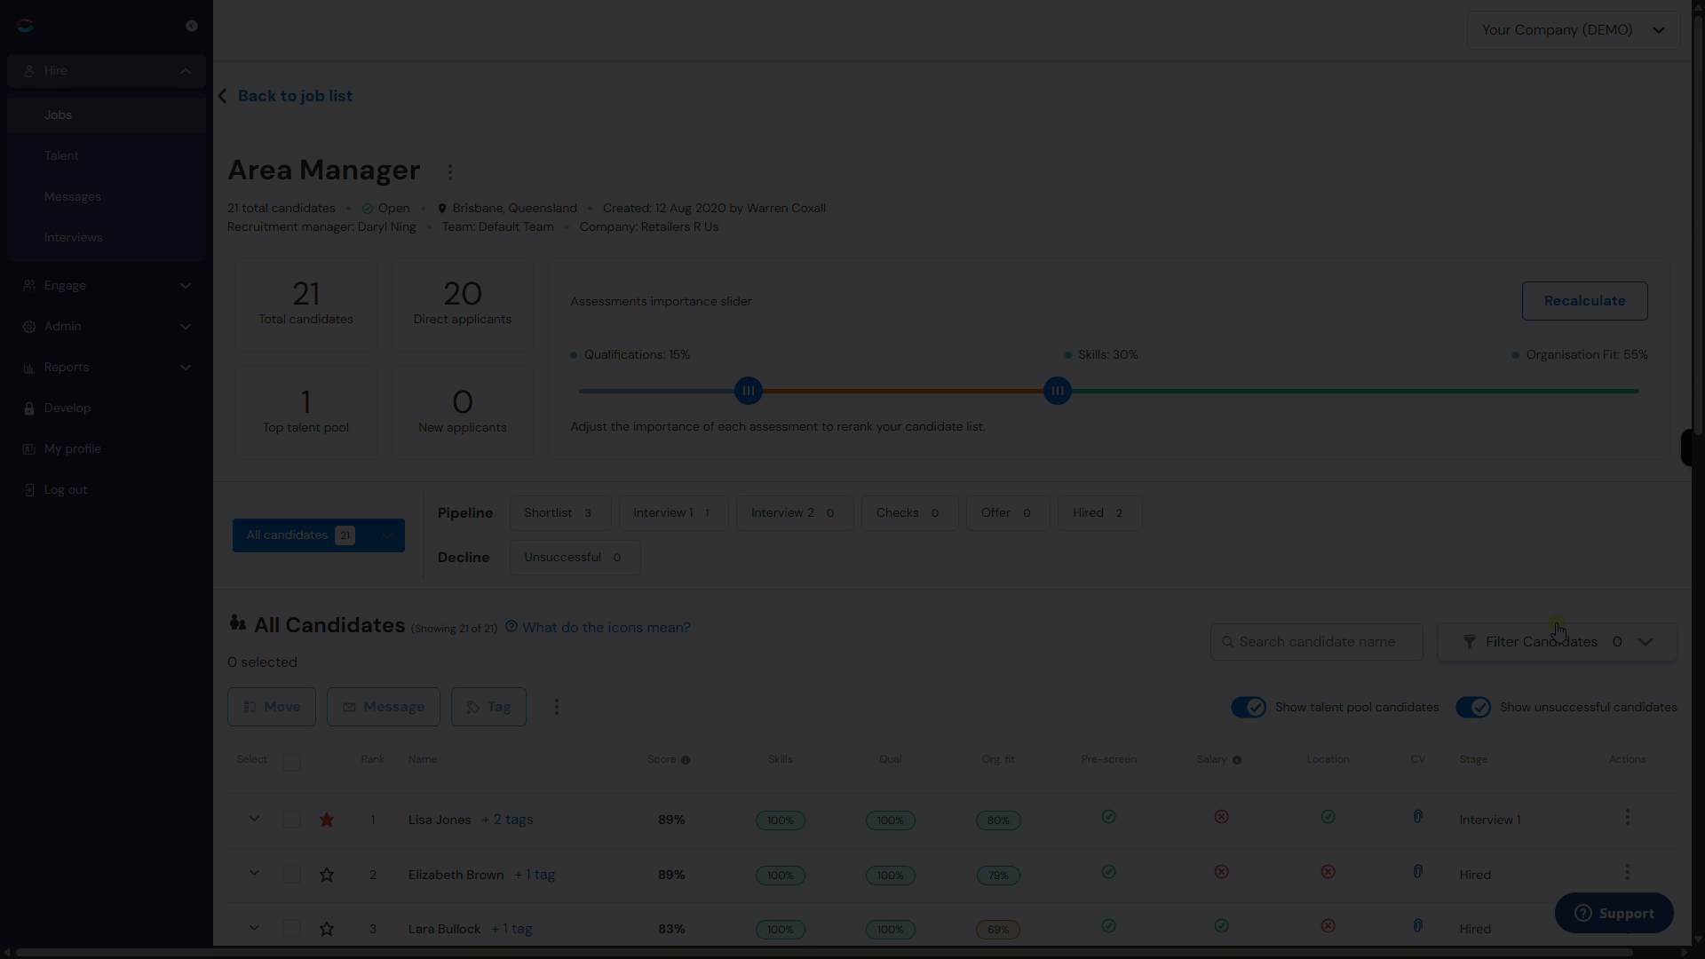The height and width of the screenshot is (959, 1705).
Task: Click the back arrow chevron icon
Action: (x=223, y=96)
